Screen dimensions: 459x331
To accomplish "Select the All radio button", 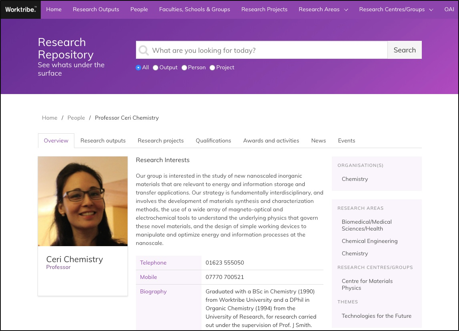I will 138,68.
